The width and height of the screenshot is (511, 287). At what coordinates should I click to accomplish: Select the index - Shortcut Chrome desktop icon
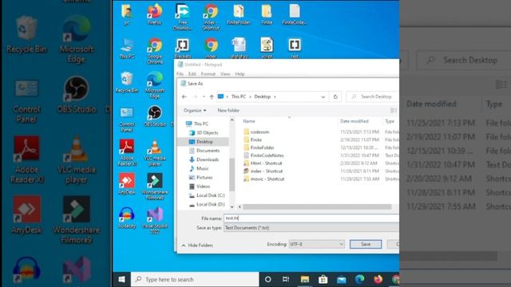click(x=211, y=17)
